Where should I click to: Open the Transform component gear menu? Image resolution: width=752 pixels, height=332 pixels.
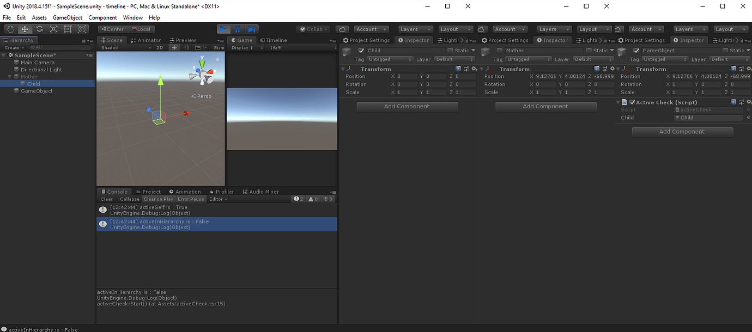[x=474, y=69]
